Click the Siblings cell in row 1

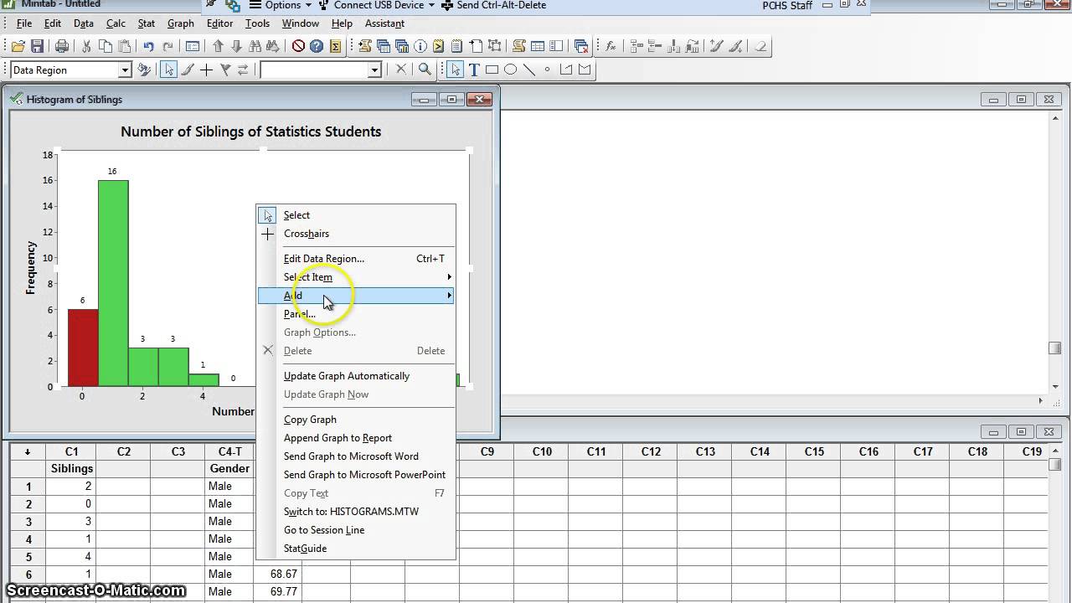[x=71, y=487]
